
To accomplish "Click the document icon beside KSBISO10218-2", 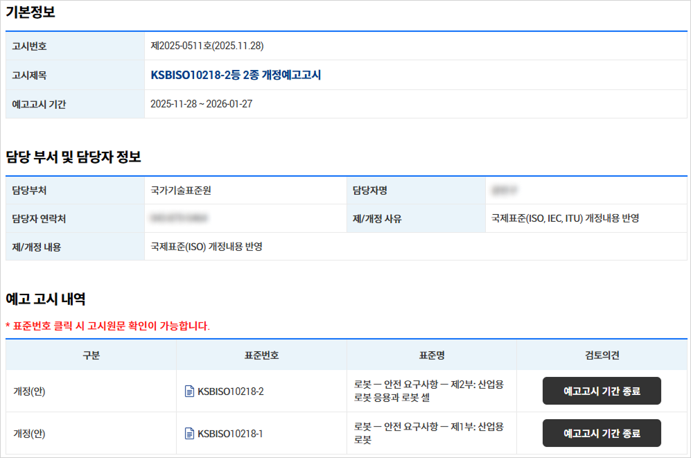I will pyautogui.click(x=189, y=391).
